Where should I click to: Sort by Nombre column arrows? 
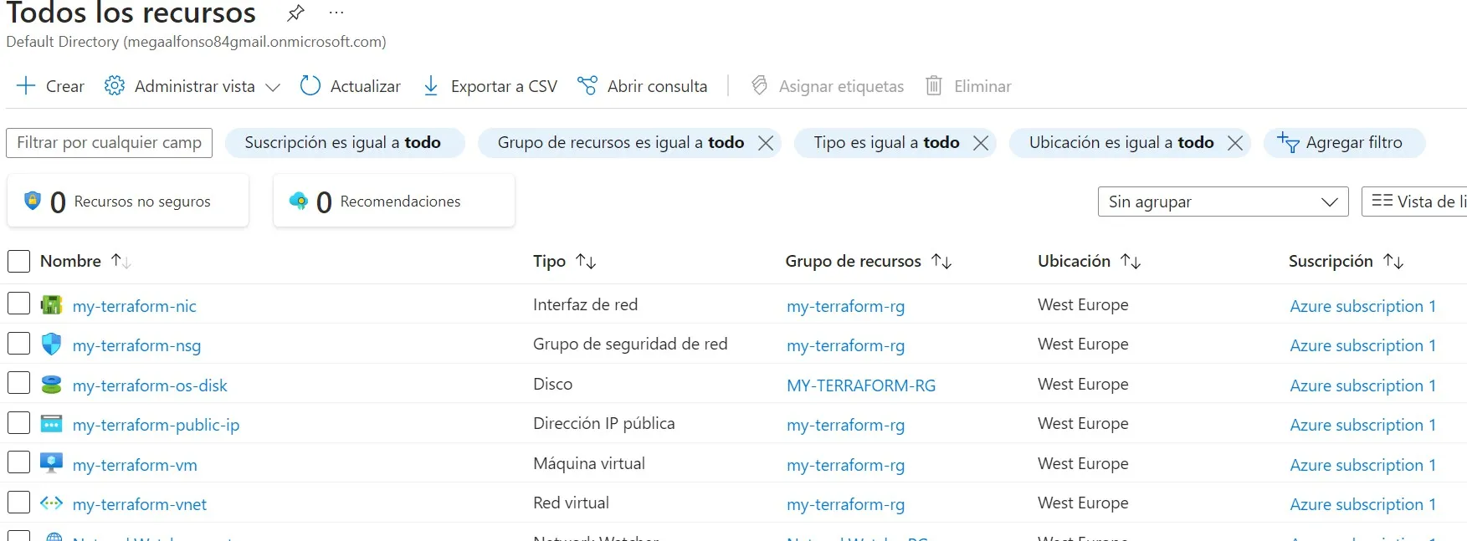(x=121, y=262)
